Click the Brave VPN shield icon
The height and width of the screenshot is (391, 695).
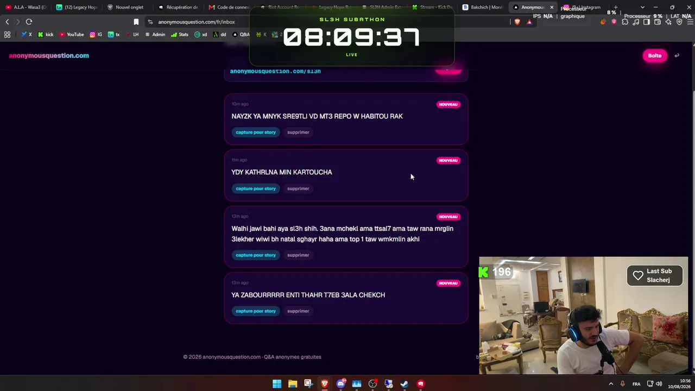tap(679, 22)
